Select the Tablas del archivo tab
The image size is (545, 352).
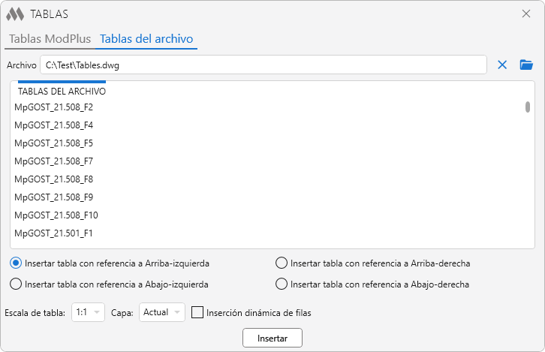coord(146,39)
